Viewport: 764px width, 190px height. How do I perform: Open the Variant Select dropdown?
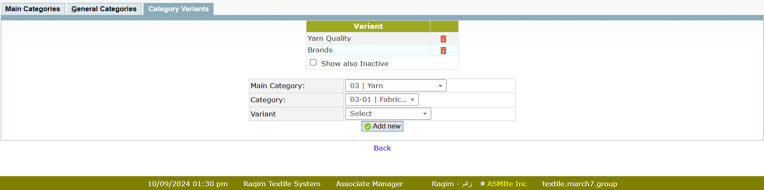pos(388,114)
